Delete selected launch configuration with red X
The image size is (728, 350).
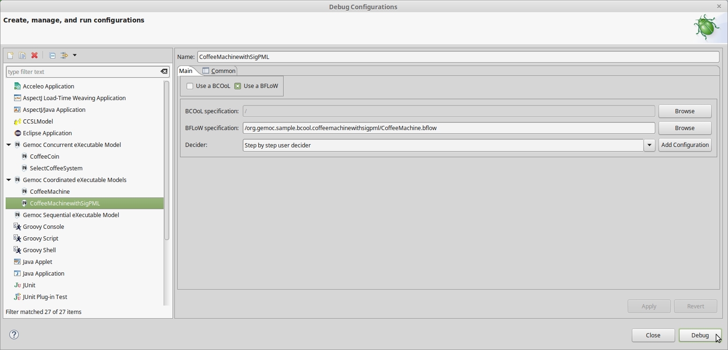click(x=34, y=55)
